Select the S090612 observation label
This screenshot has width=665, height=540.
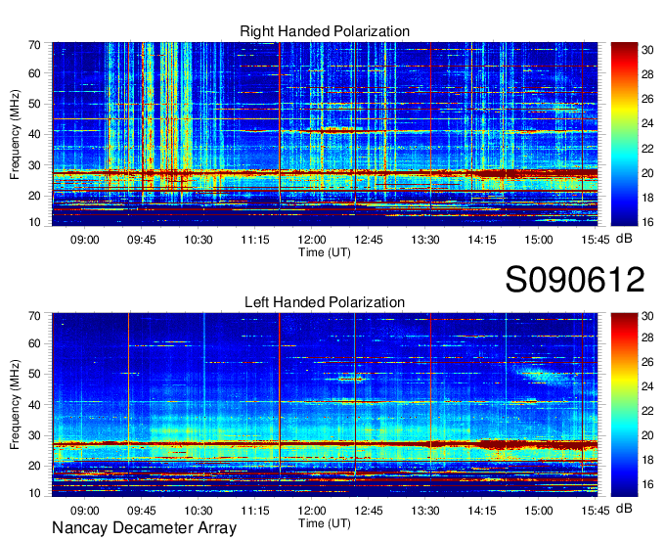tap(575, 280)
